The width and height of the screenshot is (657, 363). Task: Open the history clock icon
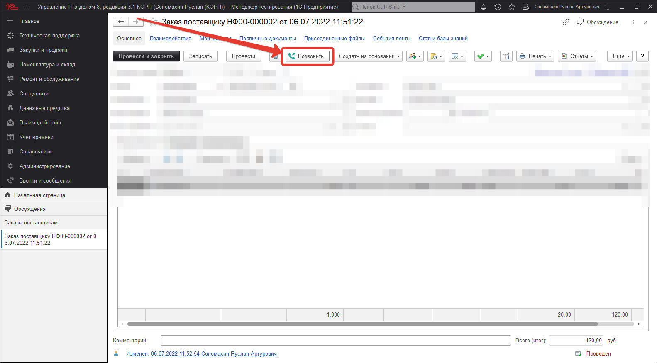[x=498, y=7]
